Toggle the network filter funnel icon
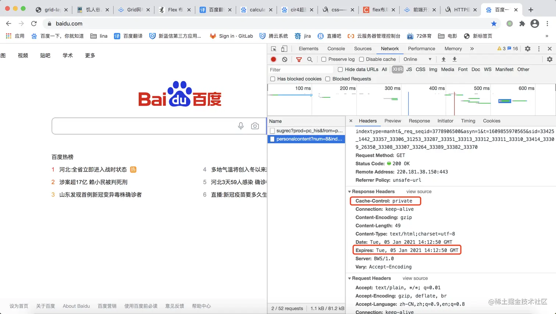This screenshot has width=556, height=314. click(299, 59)
